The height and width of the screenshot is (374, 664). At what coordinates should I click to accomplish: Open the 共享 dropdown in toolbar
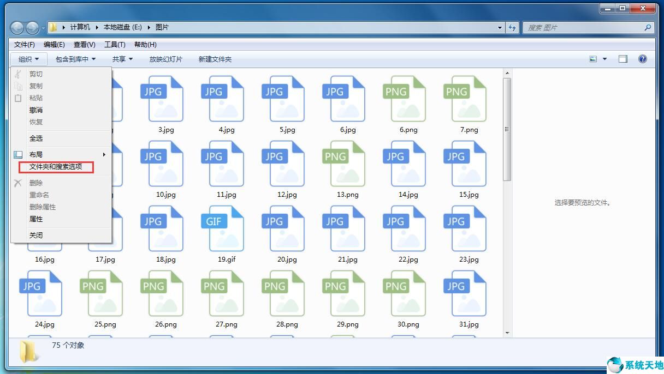pyautogui.click(x=122, y=59)
